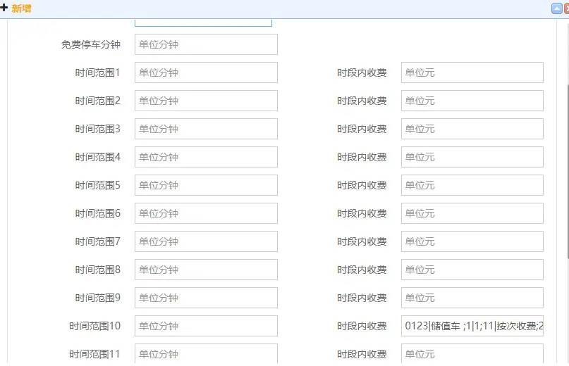Click the 时间范围5 minutes input box

206,185
